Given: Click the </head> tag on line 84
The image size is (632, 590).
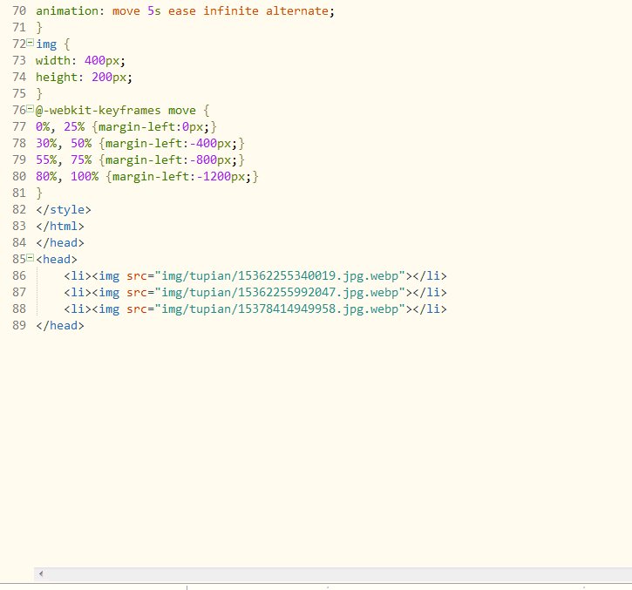Looking at the screenshot, I should (59, 242).
